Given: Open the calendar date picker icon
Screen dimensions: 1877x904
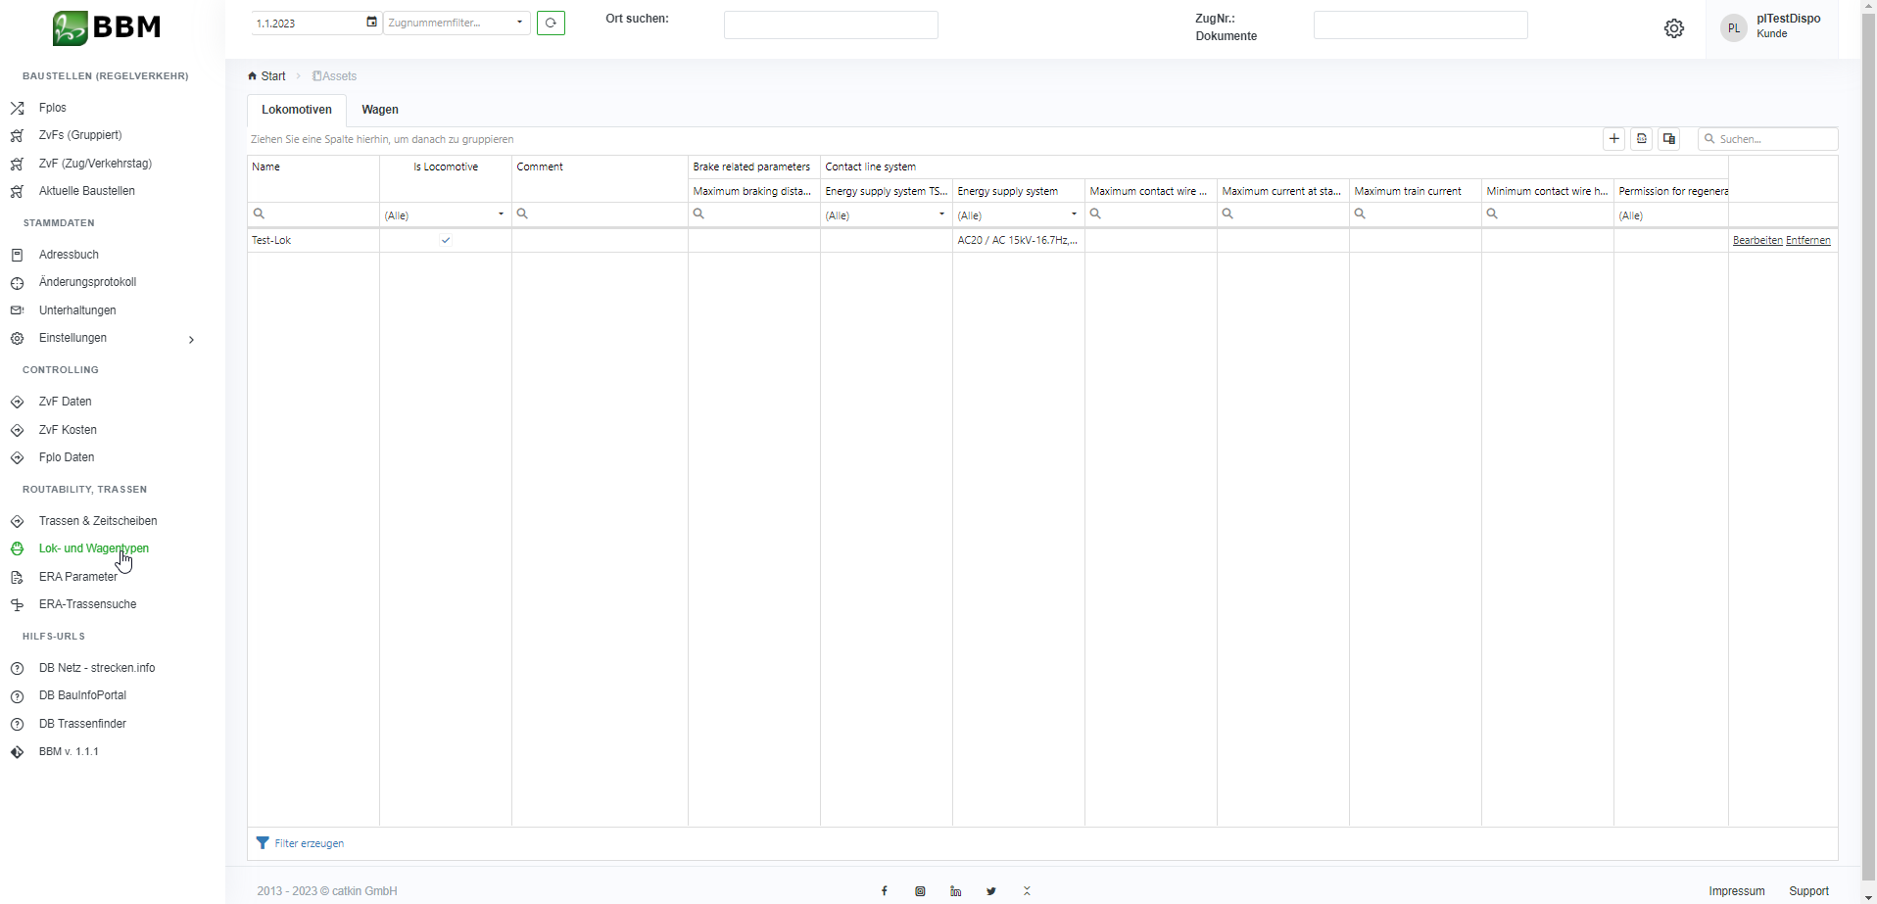Looking at the screenshot, I should click(371, 23).
